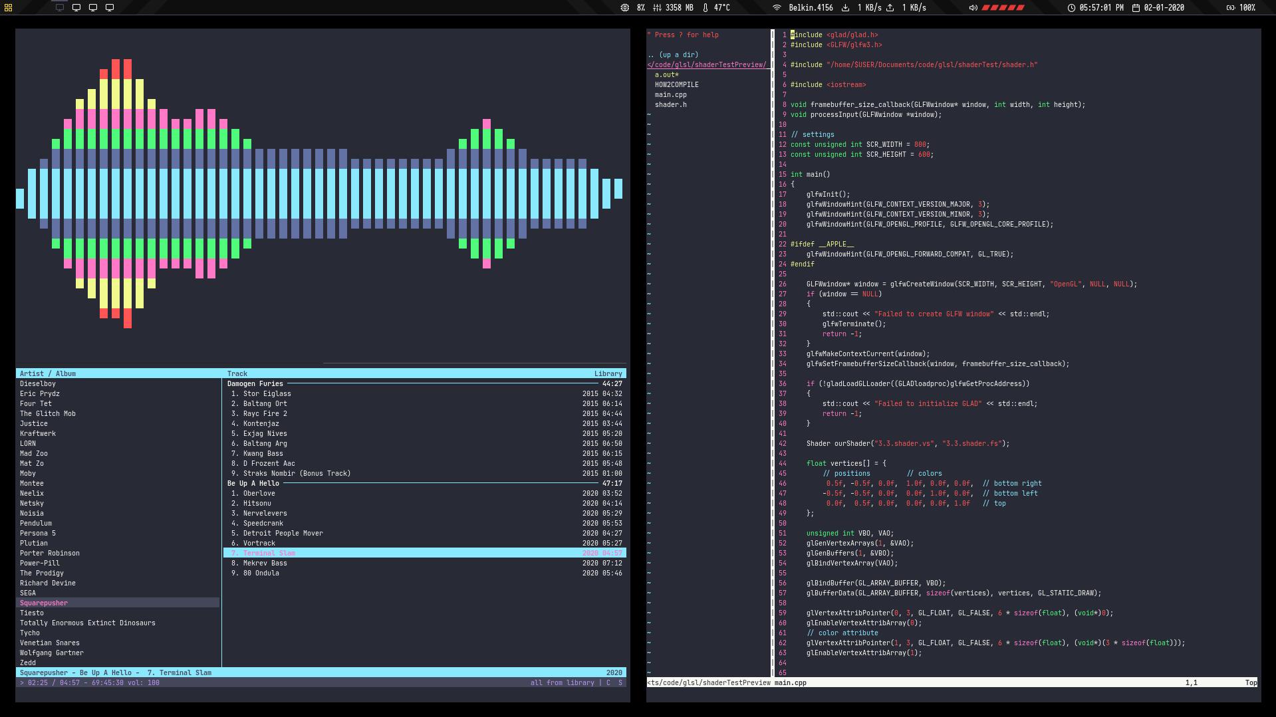Image resolution: width=1276 pixels, height=717 pixels.
Task: Open a.out* in the file tree
Action: [667, 74]
